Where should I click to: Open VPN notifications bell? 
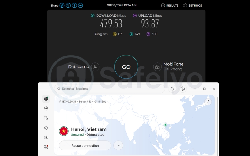coord(172,89)
